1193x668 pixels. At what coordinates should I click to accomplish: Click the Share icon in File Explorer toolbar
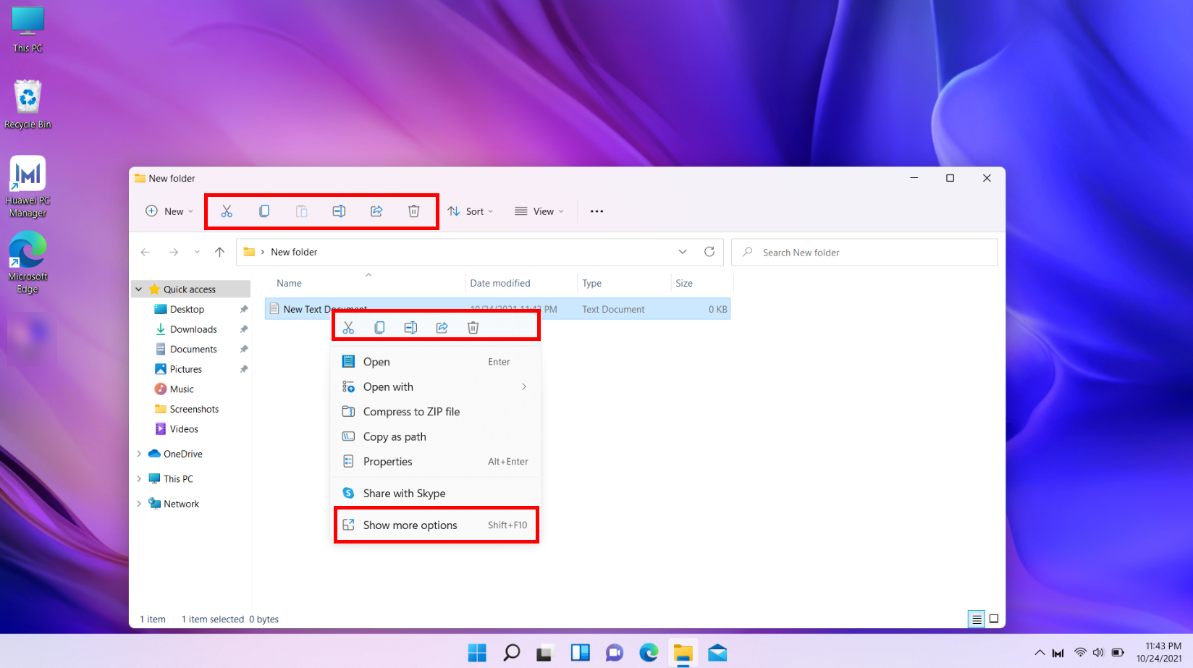(376, 211)
